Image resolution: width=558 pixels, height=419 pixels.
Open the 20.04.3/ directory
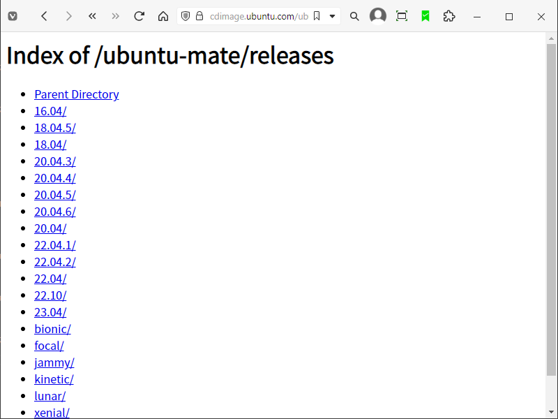pos(55,161)
